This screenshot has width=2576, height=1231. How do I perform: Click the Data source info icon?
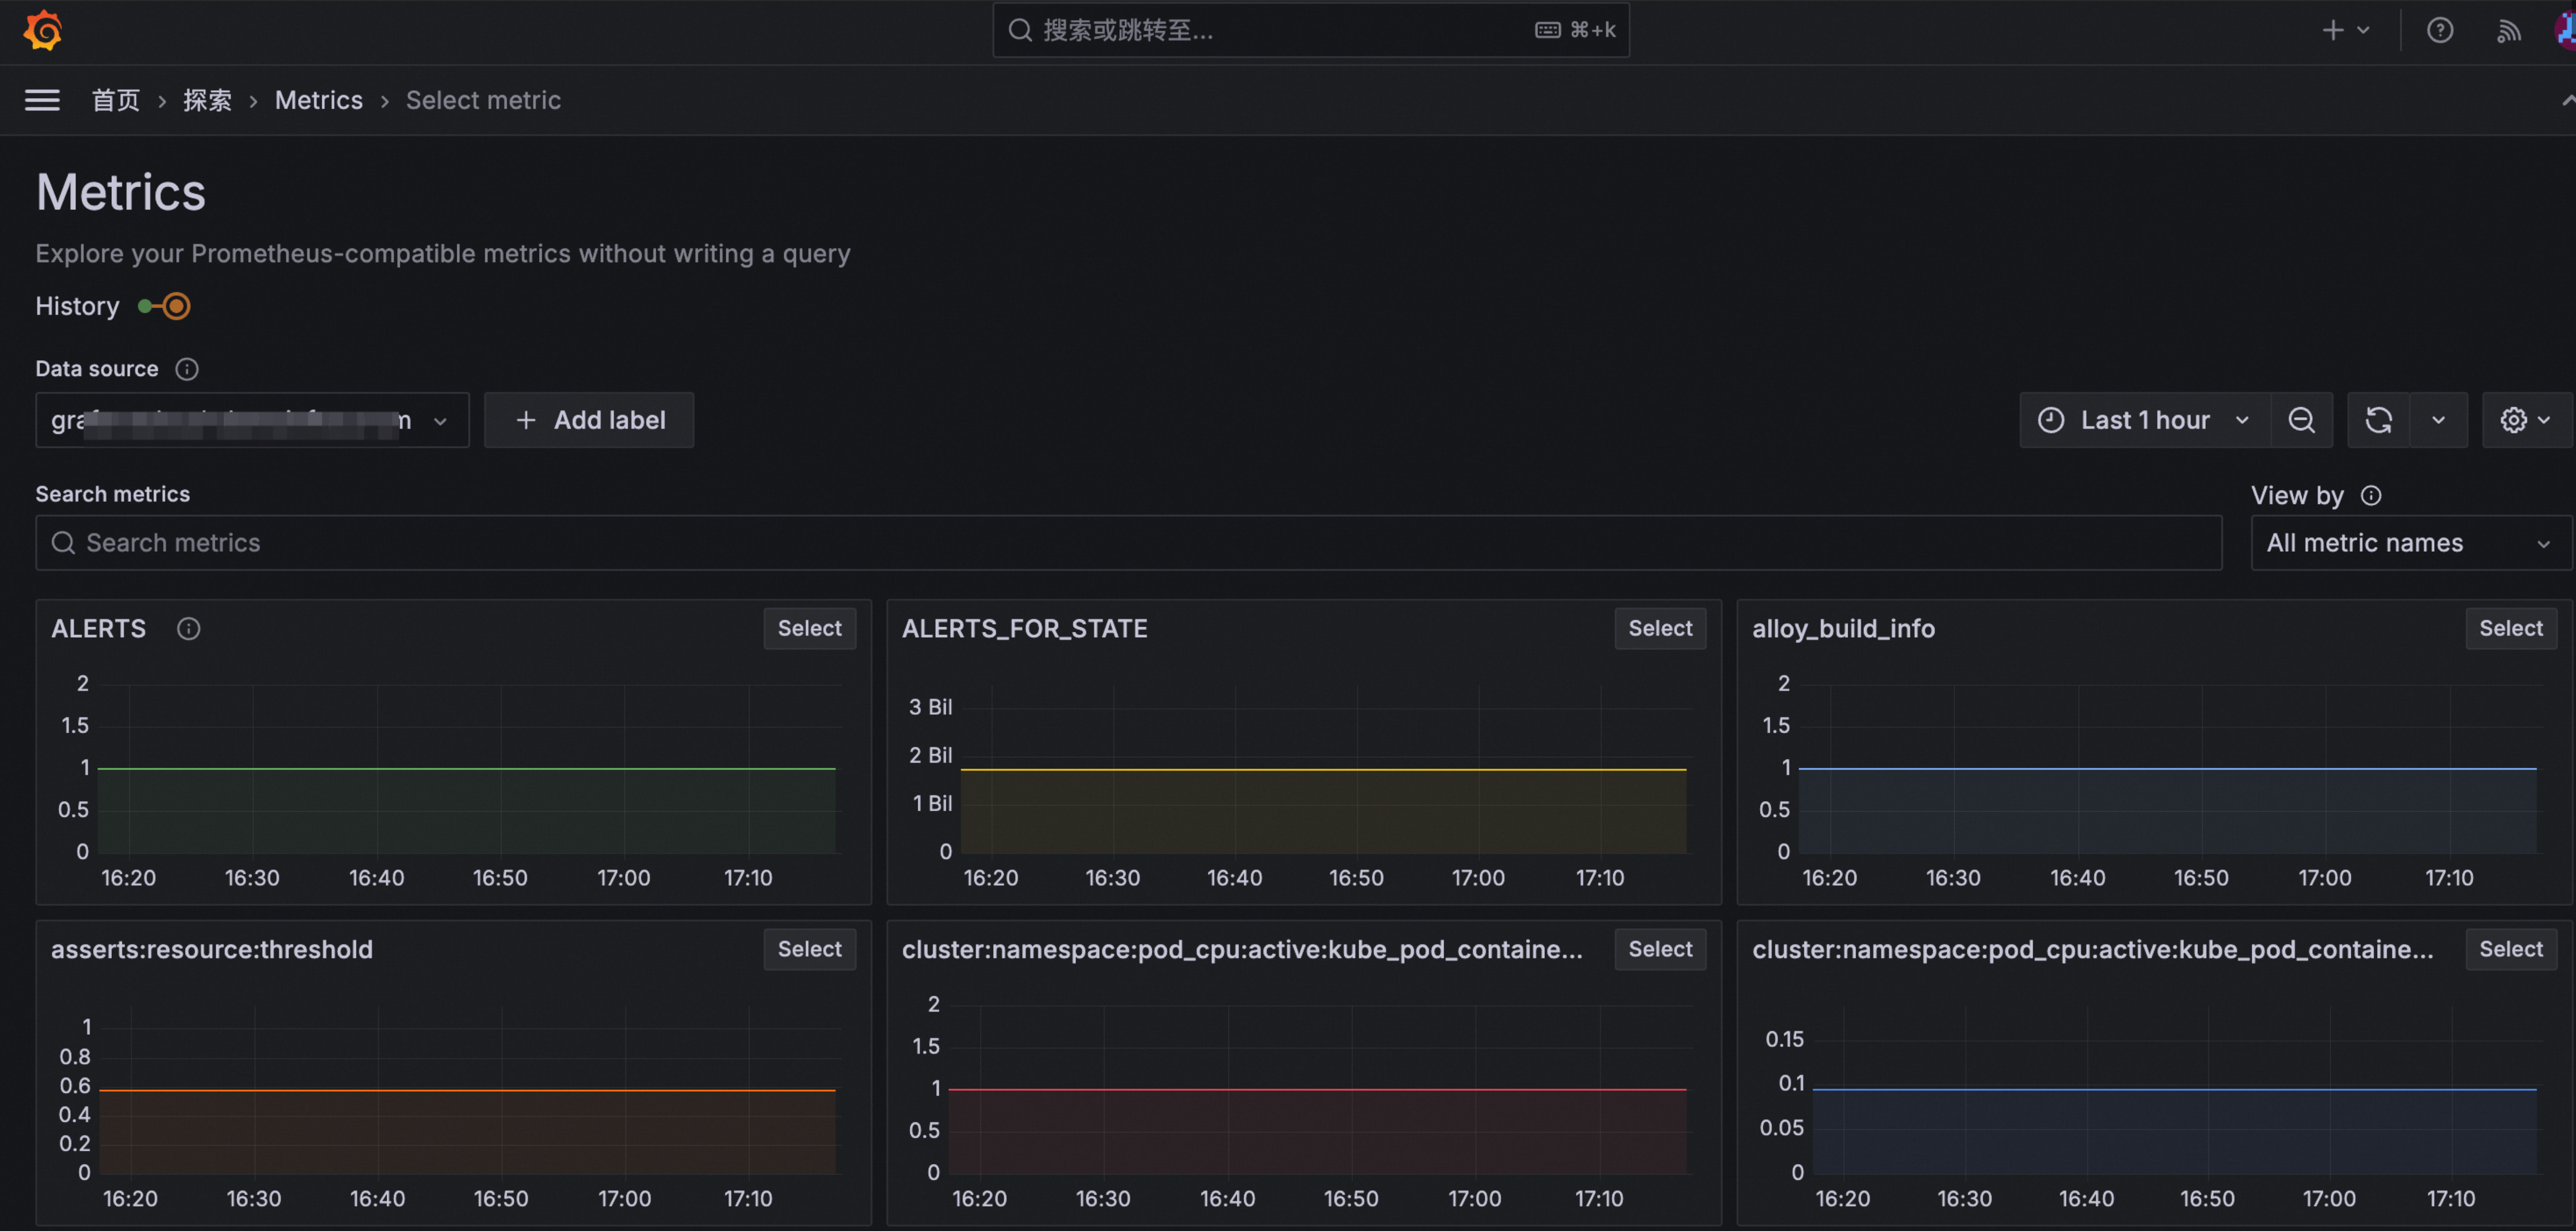(x=186, y=369)
